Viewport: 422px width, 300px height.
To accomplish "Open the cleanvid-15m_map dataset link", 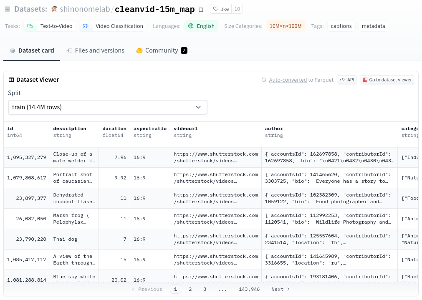I will click(x=155, y=9).
